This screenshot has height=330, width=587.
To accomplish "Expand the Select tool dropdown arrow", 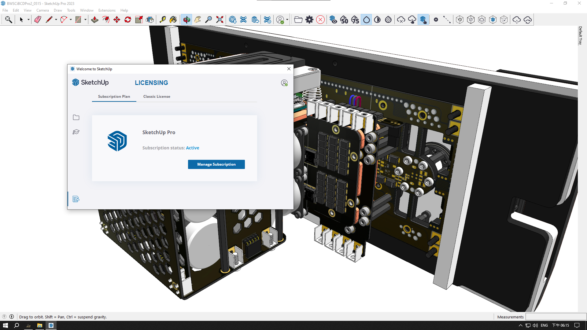I will click(x=28, y=20).
